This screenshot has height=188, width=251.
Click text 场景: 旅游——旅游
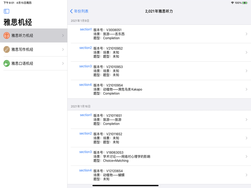[108, 120]
